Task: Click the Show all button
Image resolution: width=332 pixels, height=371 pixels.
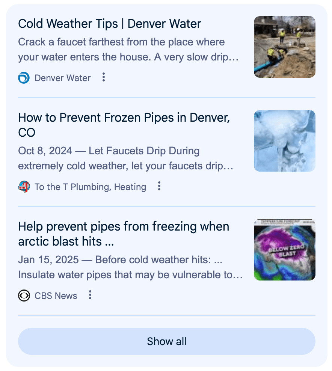Action: (167, 341)
